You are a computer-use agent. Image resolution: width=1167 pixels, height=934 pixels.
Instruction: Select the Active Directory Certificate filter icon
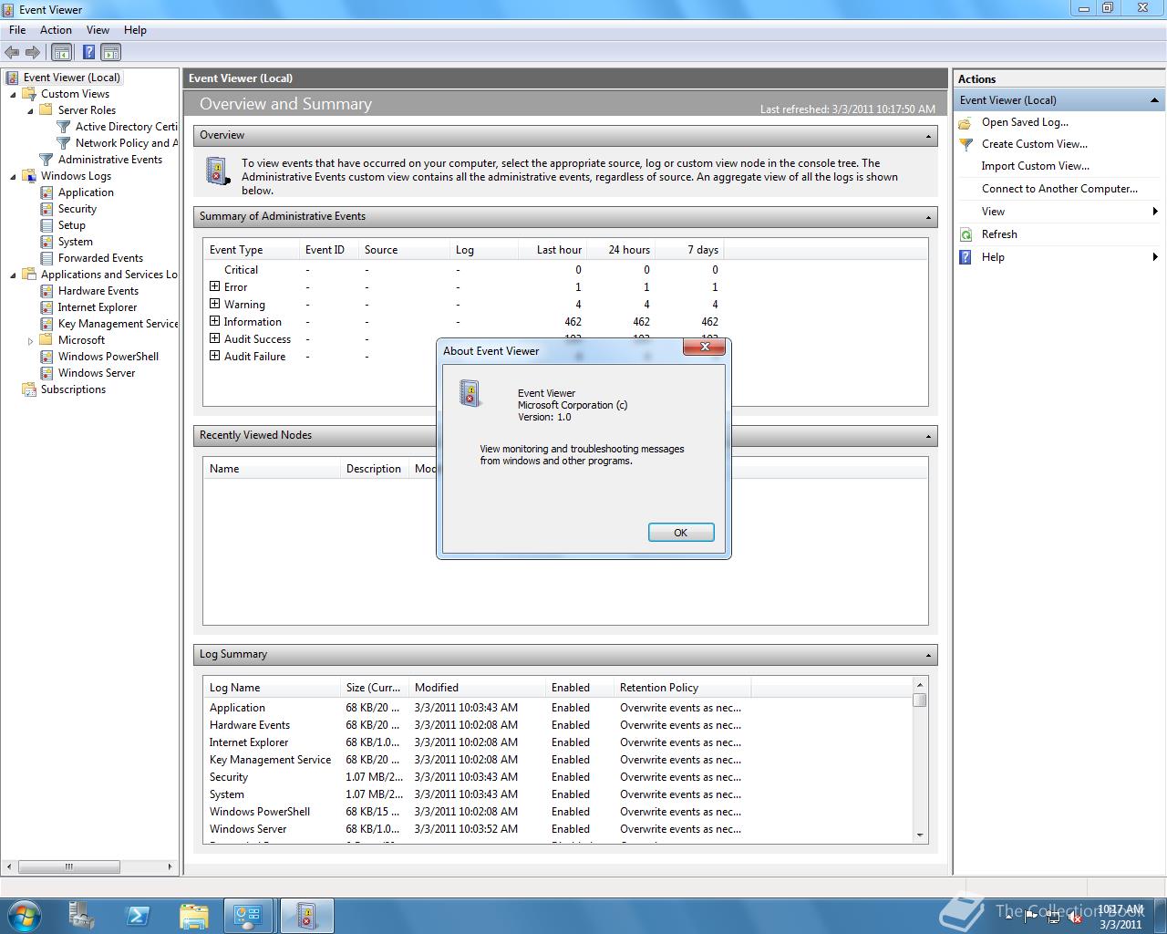click(x=64, y=127)
